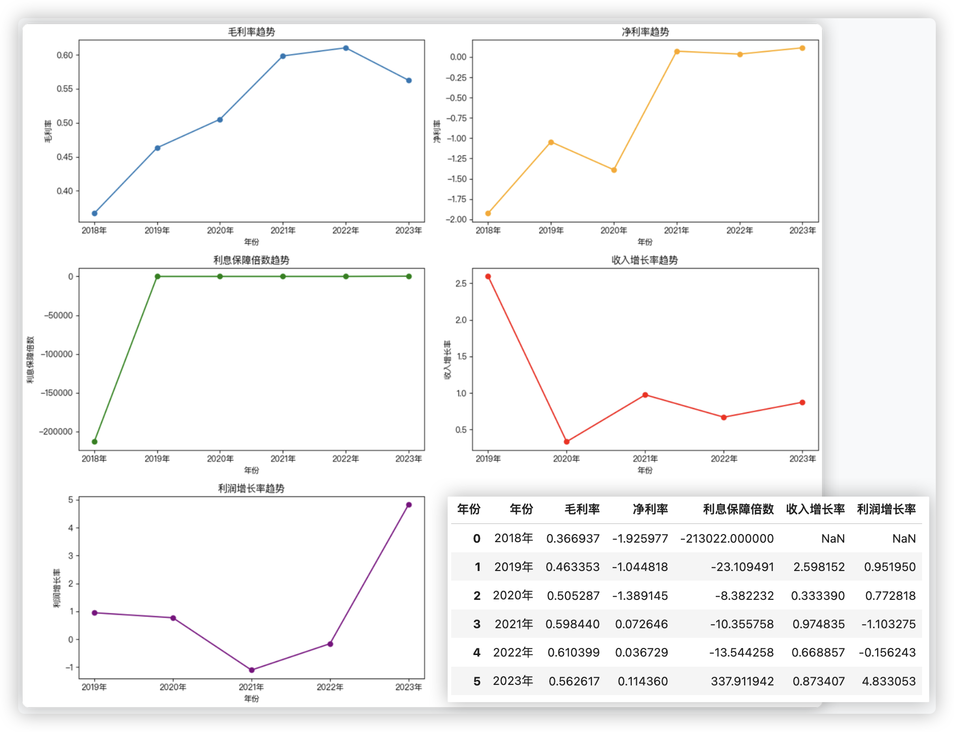Select the 利润增长率 table column header

886,509
